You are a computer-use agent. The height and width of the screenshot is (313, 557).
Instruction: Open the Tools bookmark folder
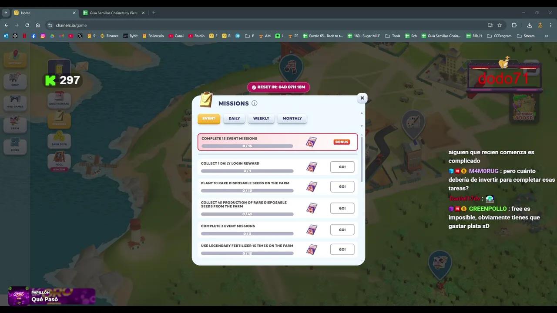(x=393, y=36)
